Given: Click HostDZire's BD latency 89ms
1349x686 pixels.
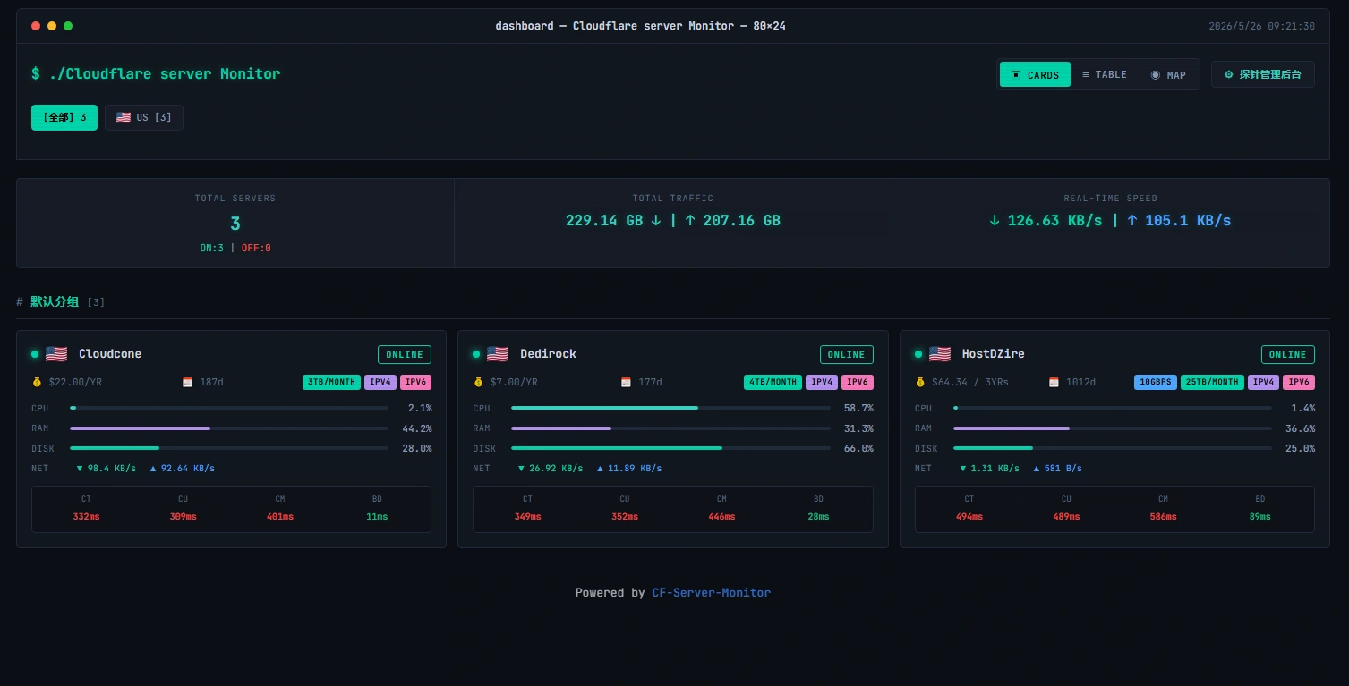Looking at the screenshot, I should [1260, 517].
